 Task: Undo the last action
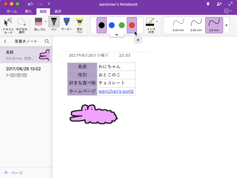30,4
